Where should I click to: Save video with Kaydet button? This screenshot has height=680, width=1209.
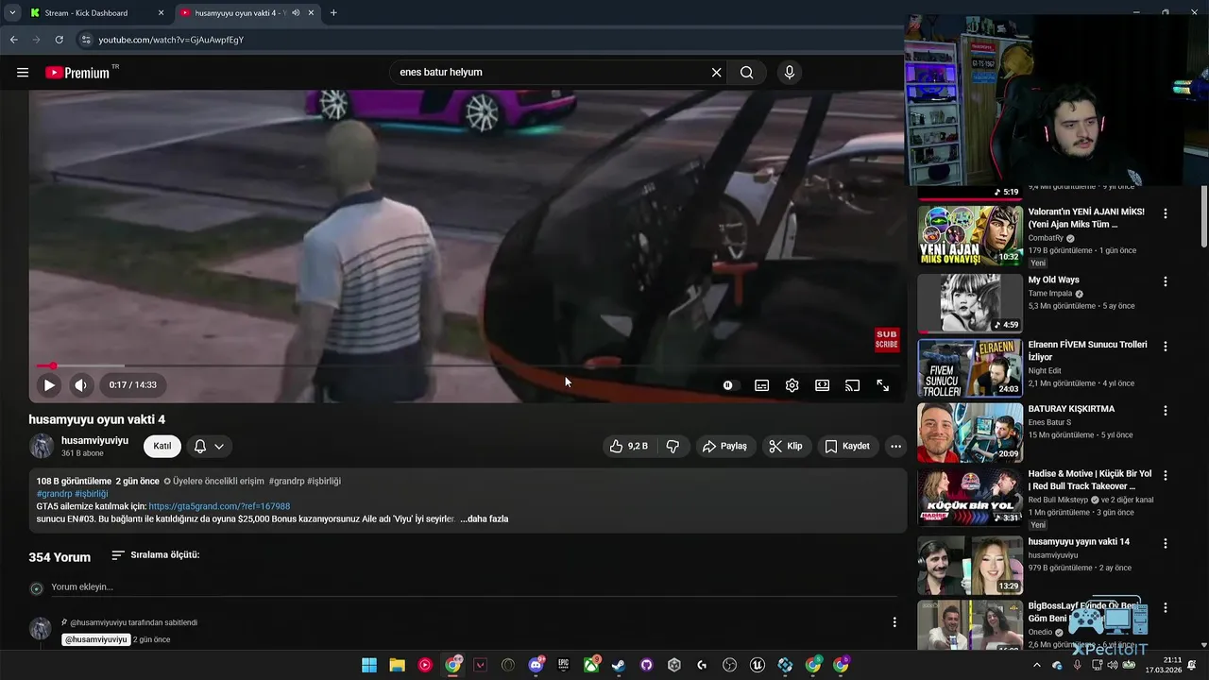[847, 446]
